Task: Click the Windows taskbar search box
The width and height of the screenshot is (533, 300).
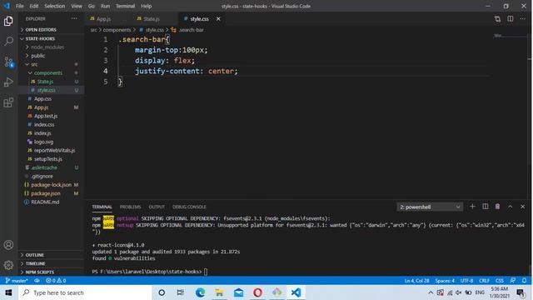Action: pos(85,292)
